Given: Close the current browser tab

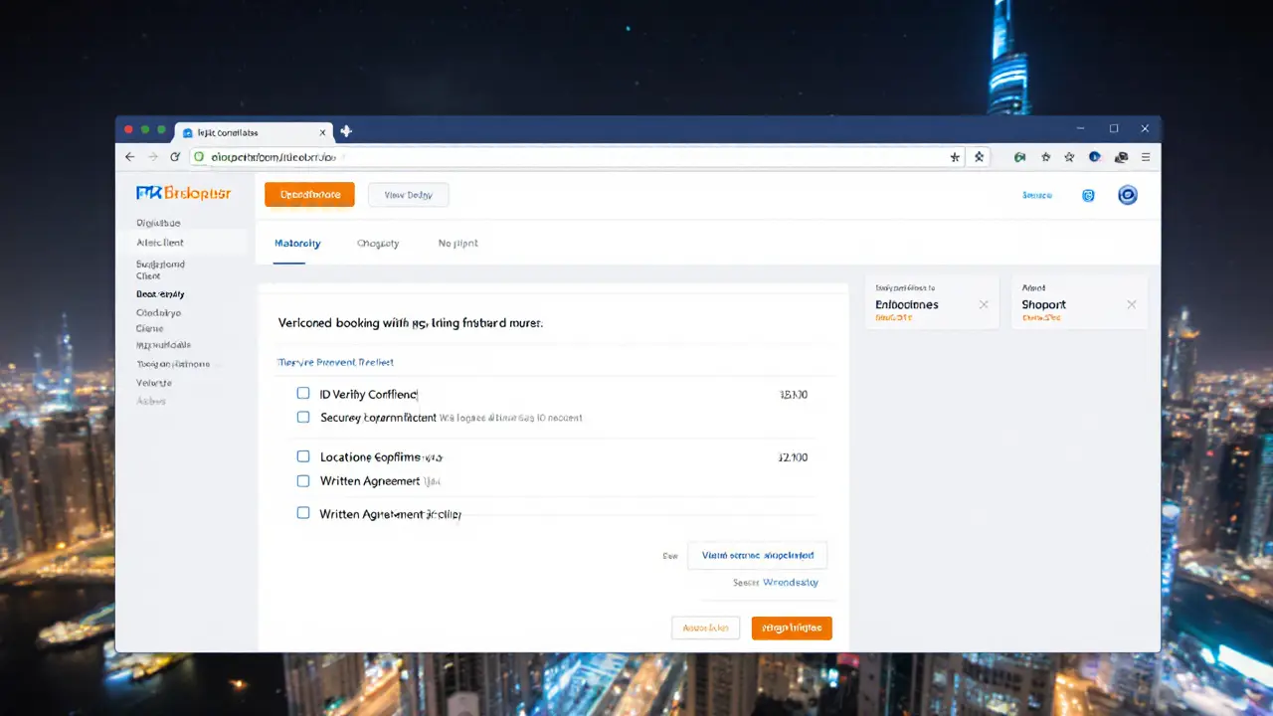Looking at the screenshot, I should [322, 132].
